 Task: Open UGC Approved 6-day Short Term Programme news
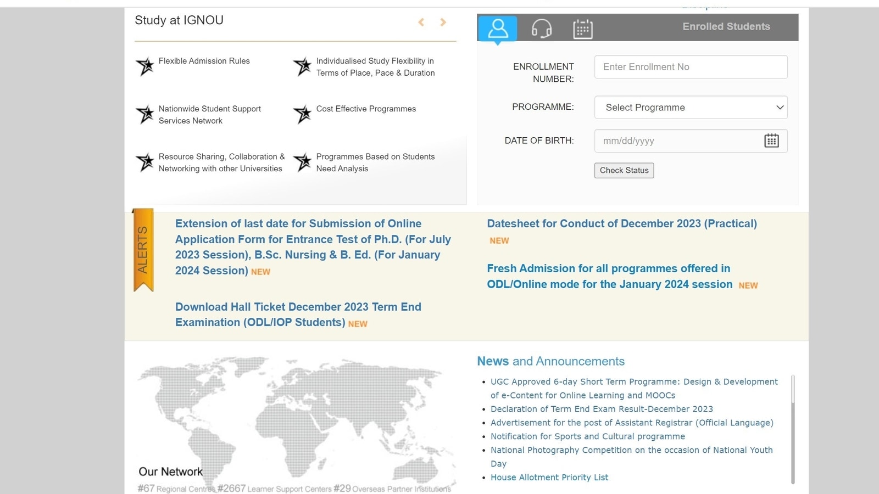pyautogui.click(x=634, y=388)
